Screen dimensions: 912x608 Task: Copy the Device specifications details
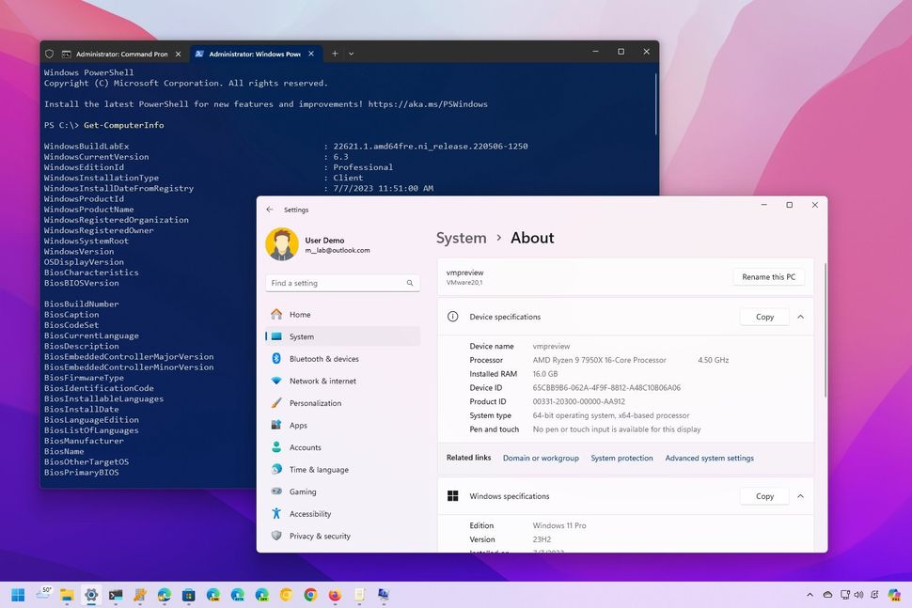[x=763, y=316]
